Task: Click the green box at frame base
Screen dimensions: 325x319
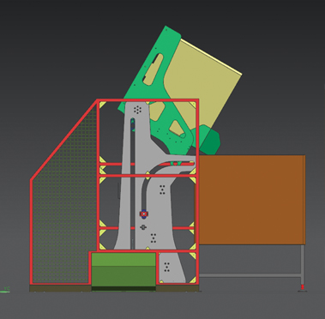Action: pyautogui.click(x=123, y=269)
